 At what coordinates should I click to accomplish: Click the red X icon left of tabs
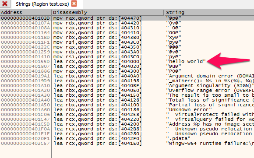point(5,4)
